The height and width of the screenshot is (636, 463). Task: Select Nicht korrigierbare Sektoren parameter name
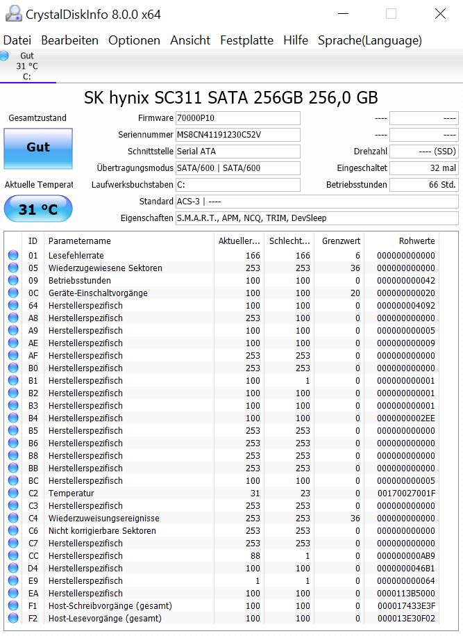pyautogui.click(x=102, y=531)
